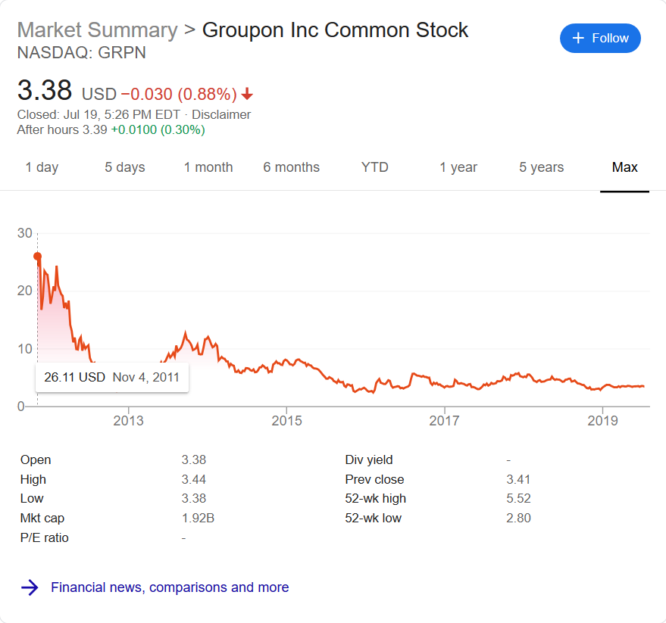Click the plus icon in Follow button
Screen dimensions: 666x623
(578, 38)
